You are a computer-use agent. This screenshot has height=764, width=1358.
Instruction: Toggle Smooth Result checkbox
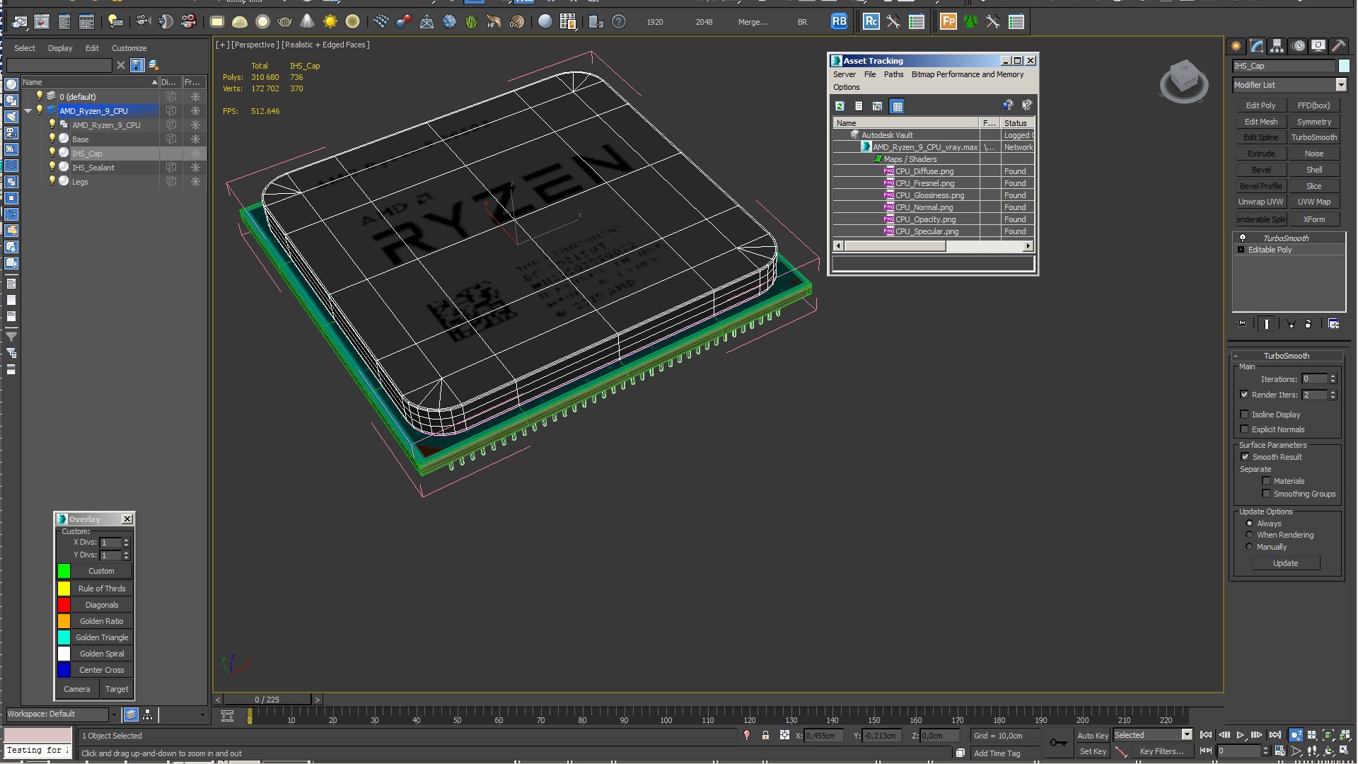[1245, 457]
